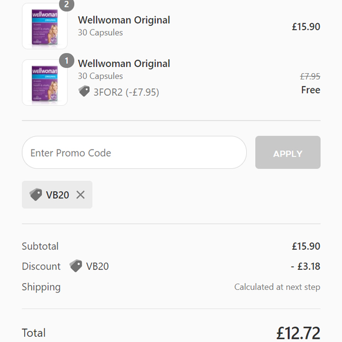The height and width of the screenshot is (342, 342).
Task: Click the quantity badge showing 2
Action: [x=66, y=4]
